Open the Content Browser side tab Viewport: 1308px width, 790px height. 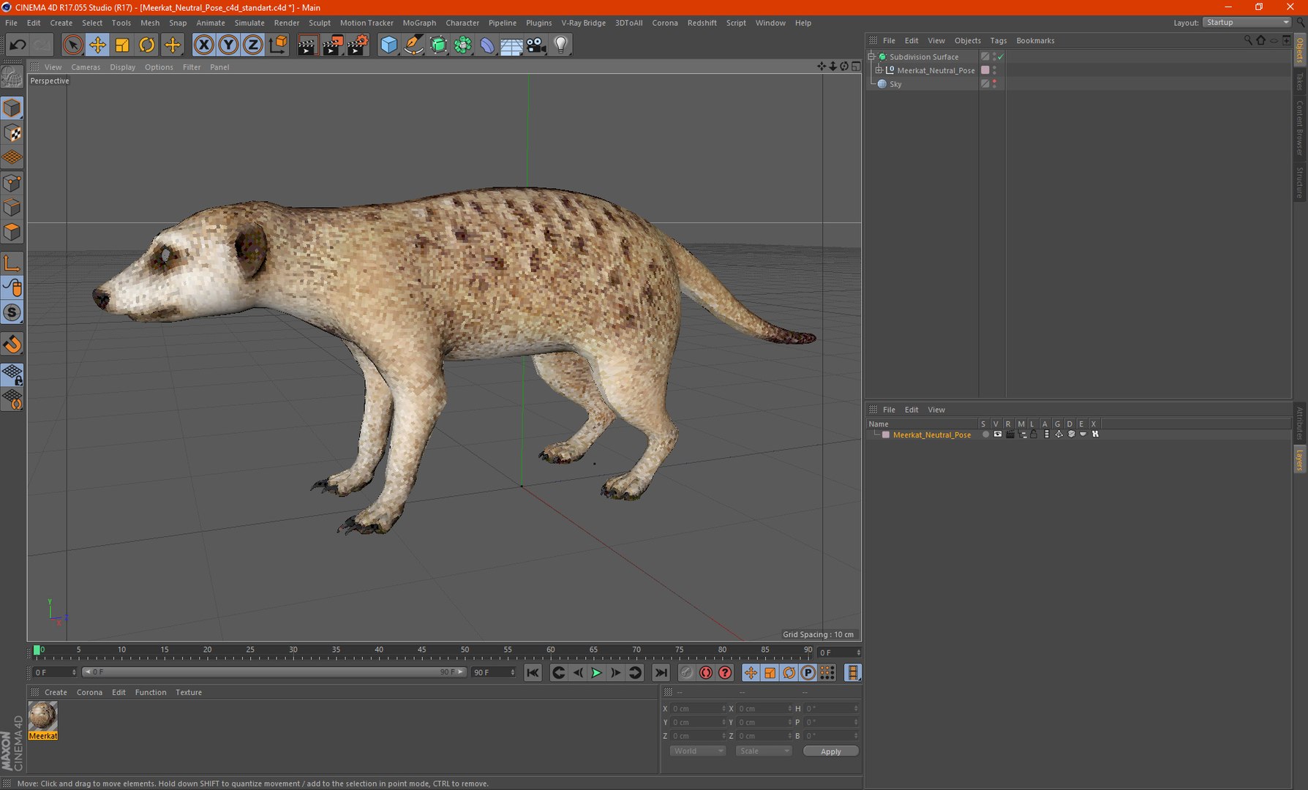(x=1300, y=127)
